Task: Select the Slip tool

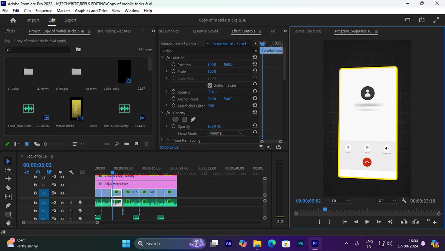Action: [x=9, y=196]
